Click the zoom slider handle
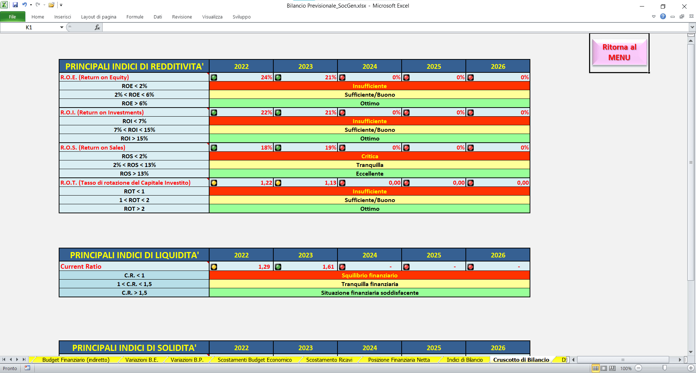This screenshot has height=373, width=696. point(664,368)
